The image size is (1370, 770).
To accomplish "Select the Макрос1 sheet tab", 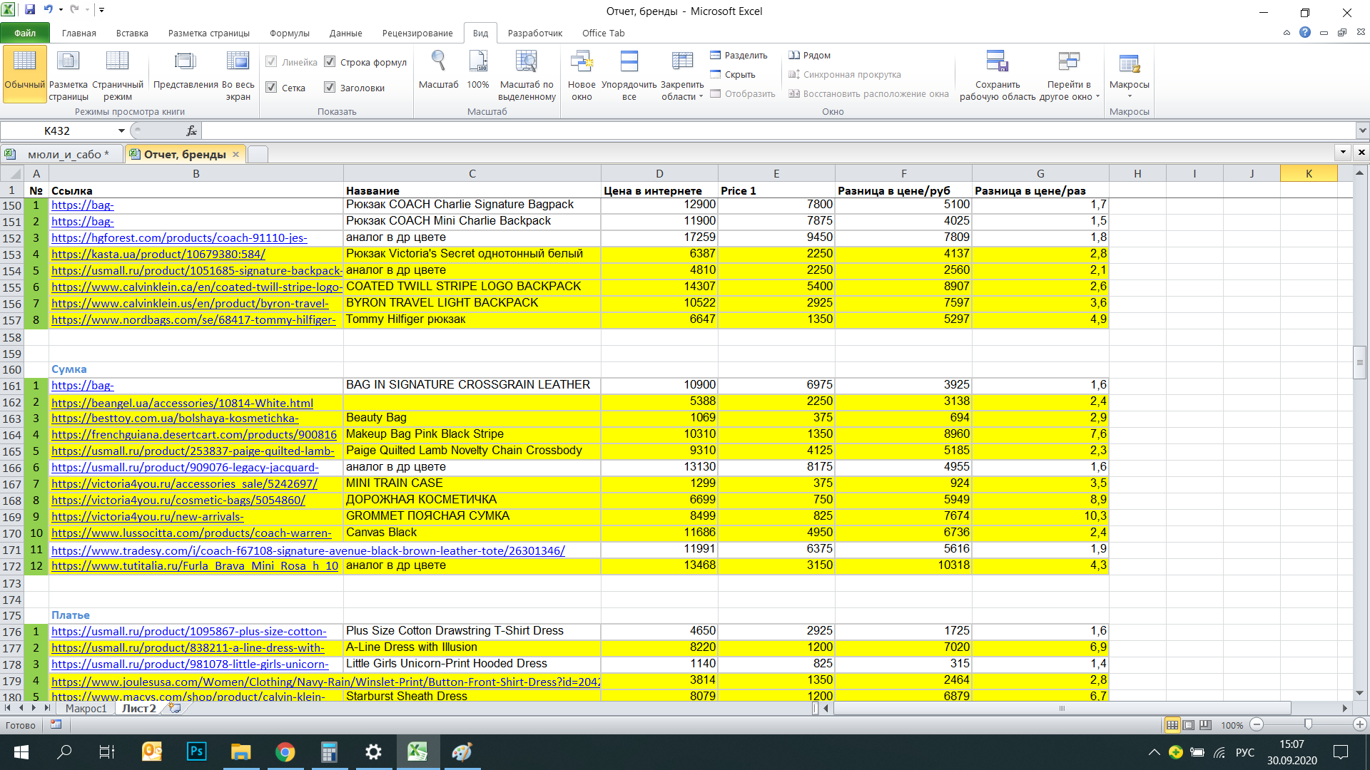I will (86, 709).
